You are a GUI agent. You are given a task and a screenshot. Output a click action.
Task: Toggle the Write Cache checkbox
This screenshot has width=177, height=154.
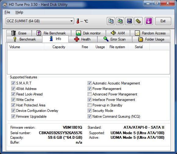pyautogui.click(x=13, y=99)
